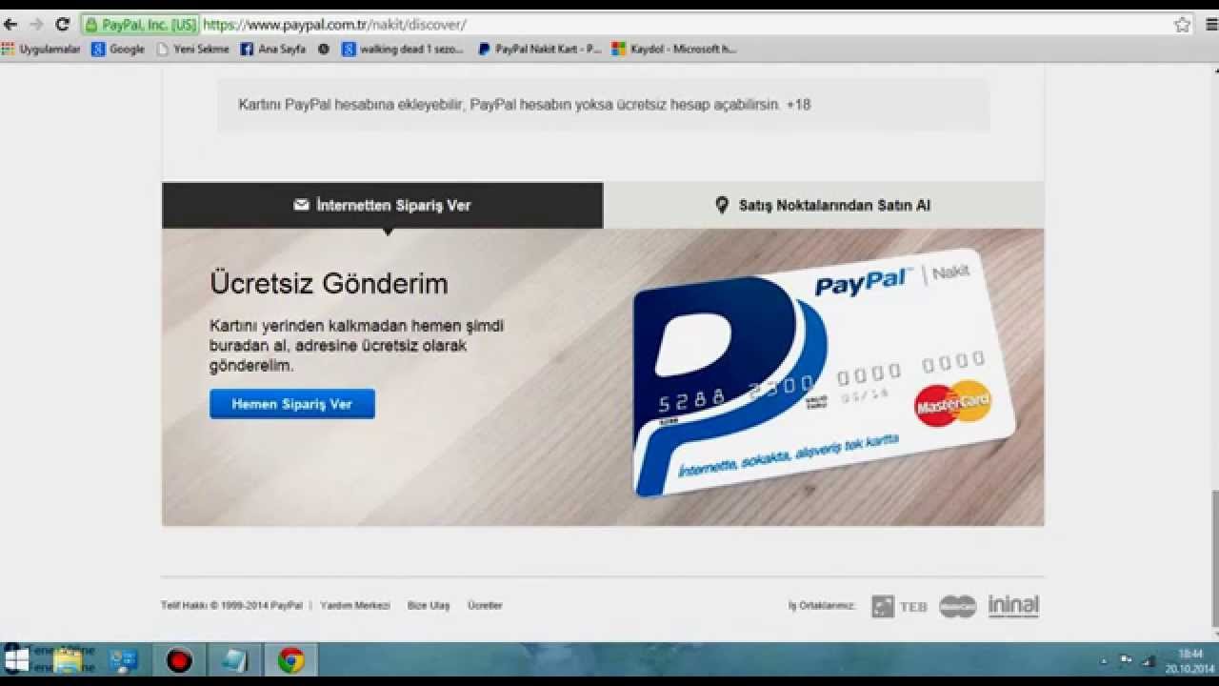Open File Explorer from the taskbar
1219x686 pixels.
click(69, 659)
